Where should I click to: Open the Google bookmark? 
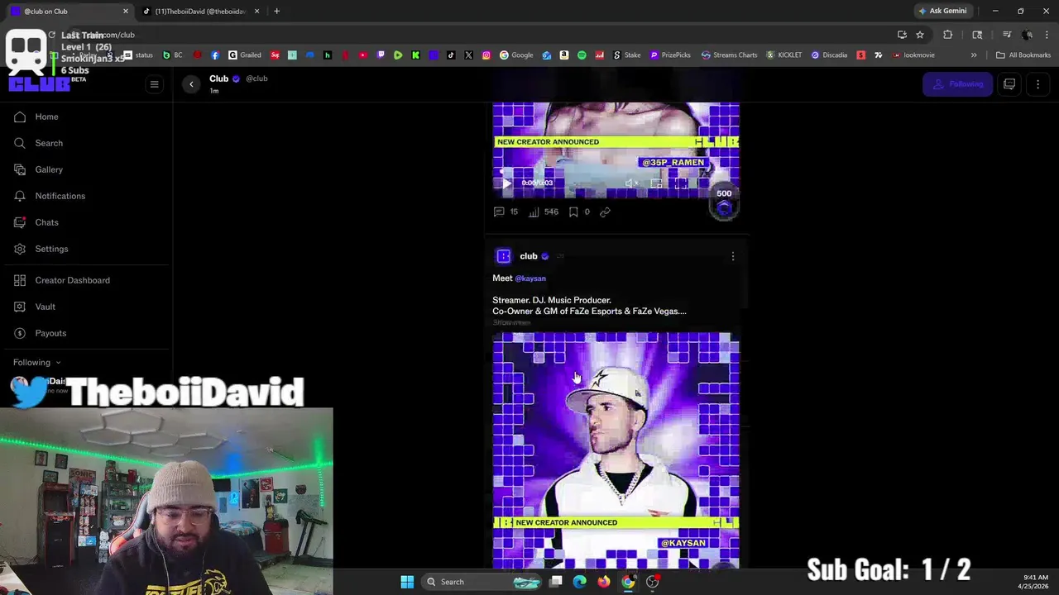pos(516,55)
